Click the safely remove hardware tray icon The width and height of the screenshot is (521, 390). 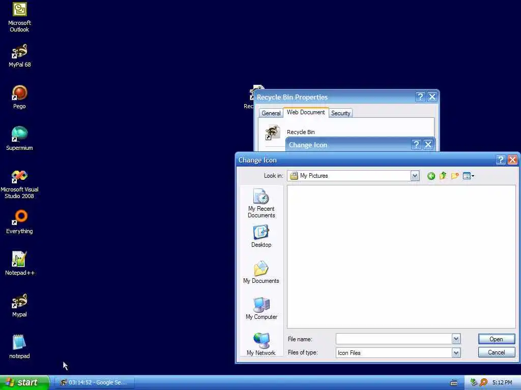474,382
